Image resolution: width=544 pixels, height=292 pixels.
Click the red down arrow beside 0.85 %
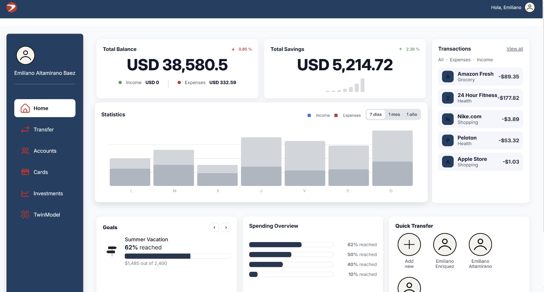(x=233, y=49)
